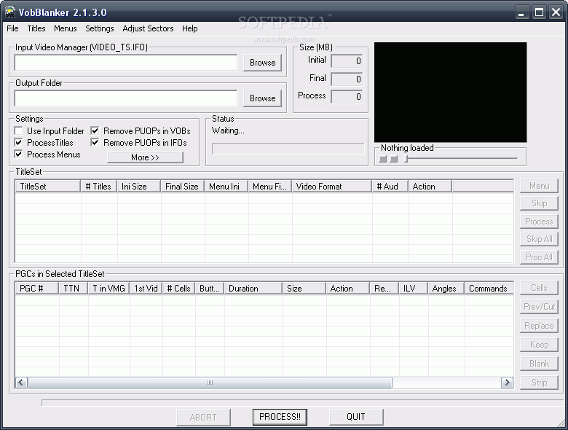Click the Skip All button

click(x=539, y=239)
